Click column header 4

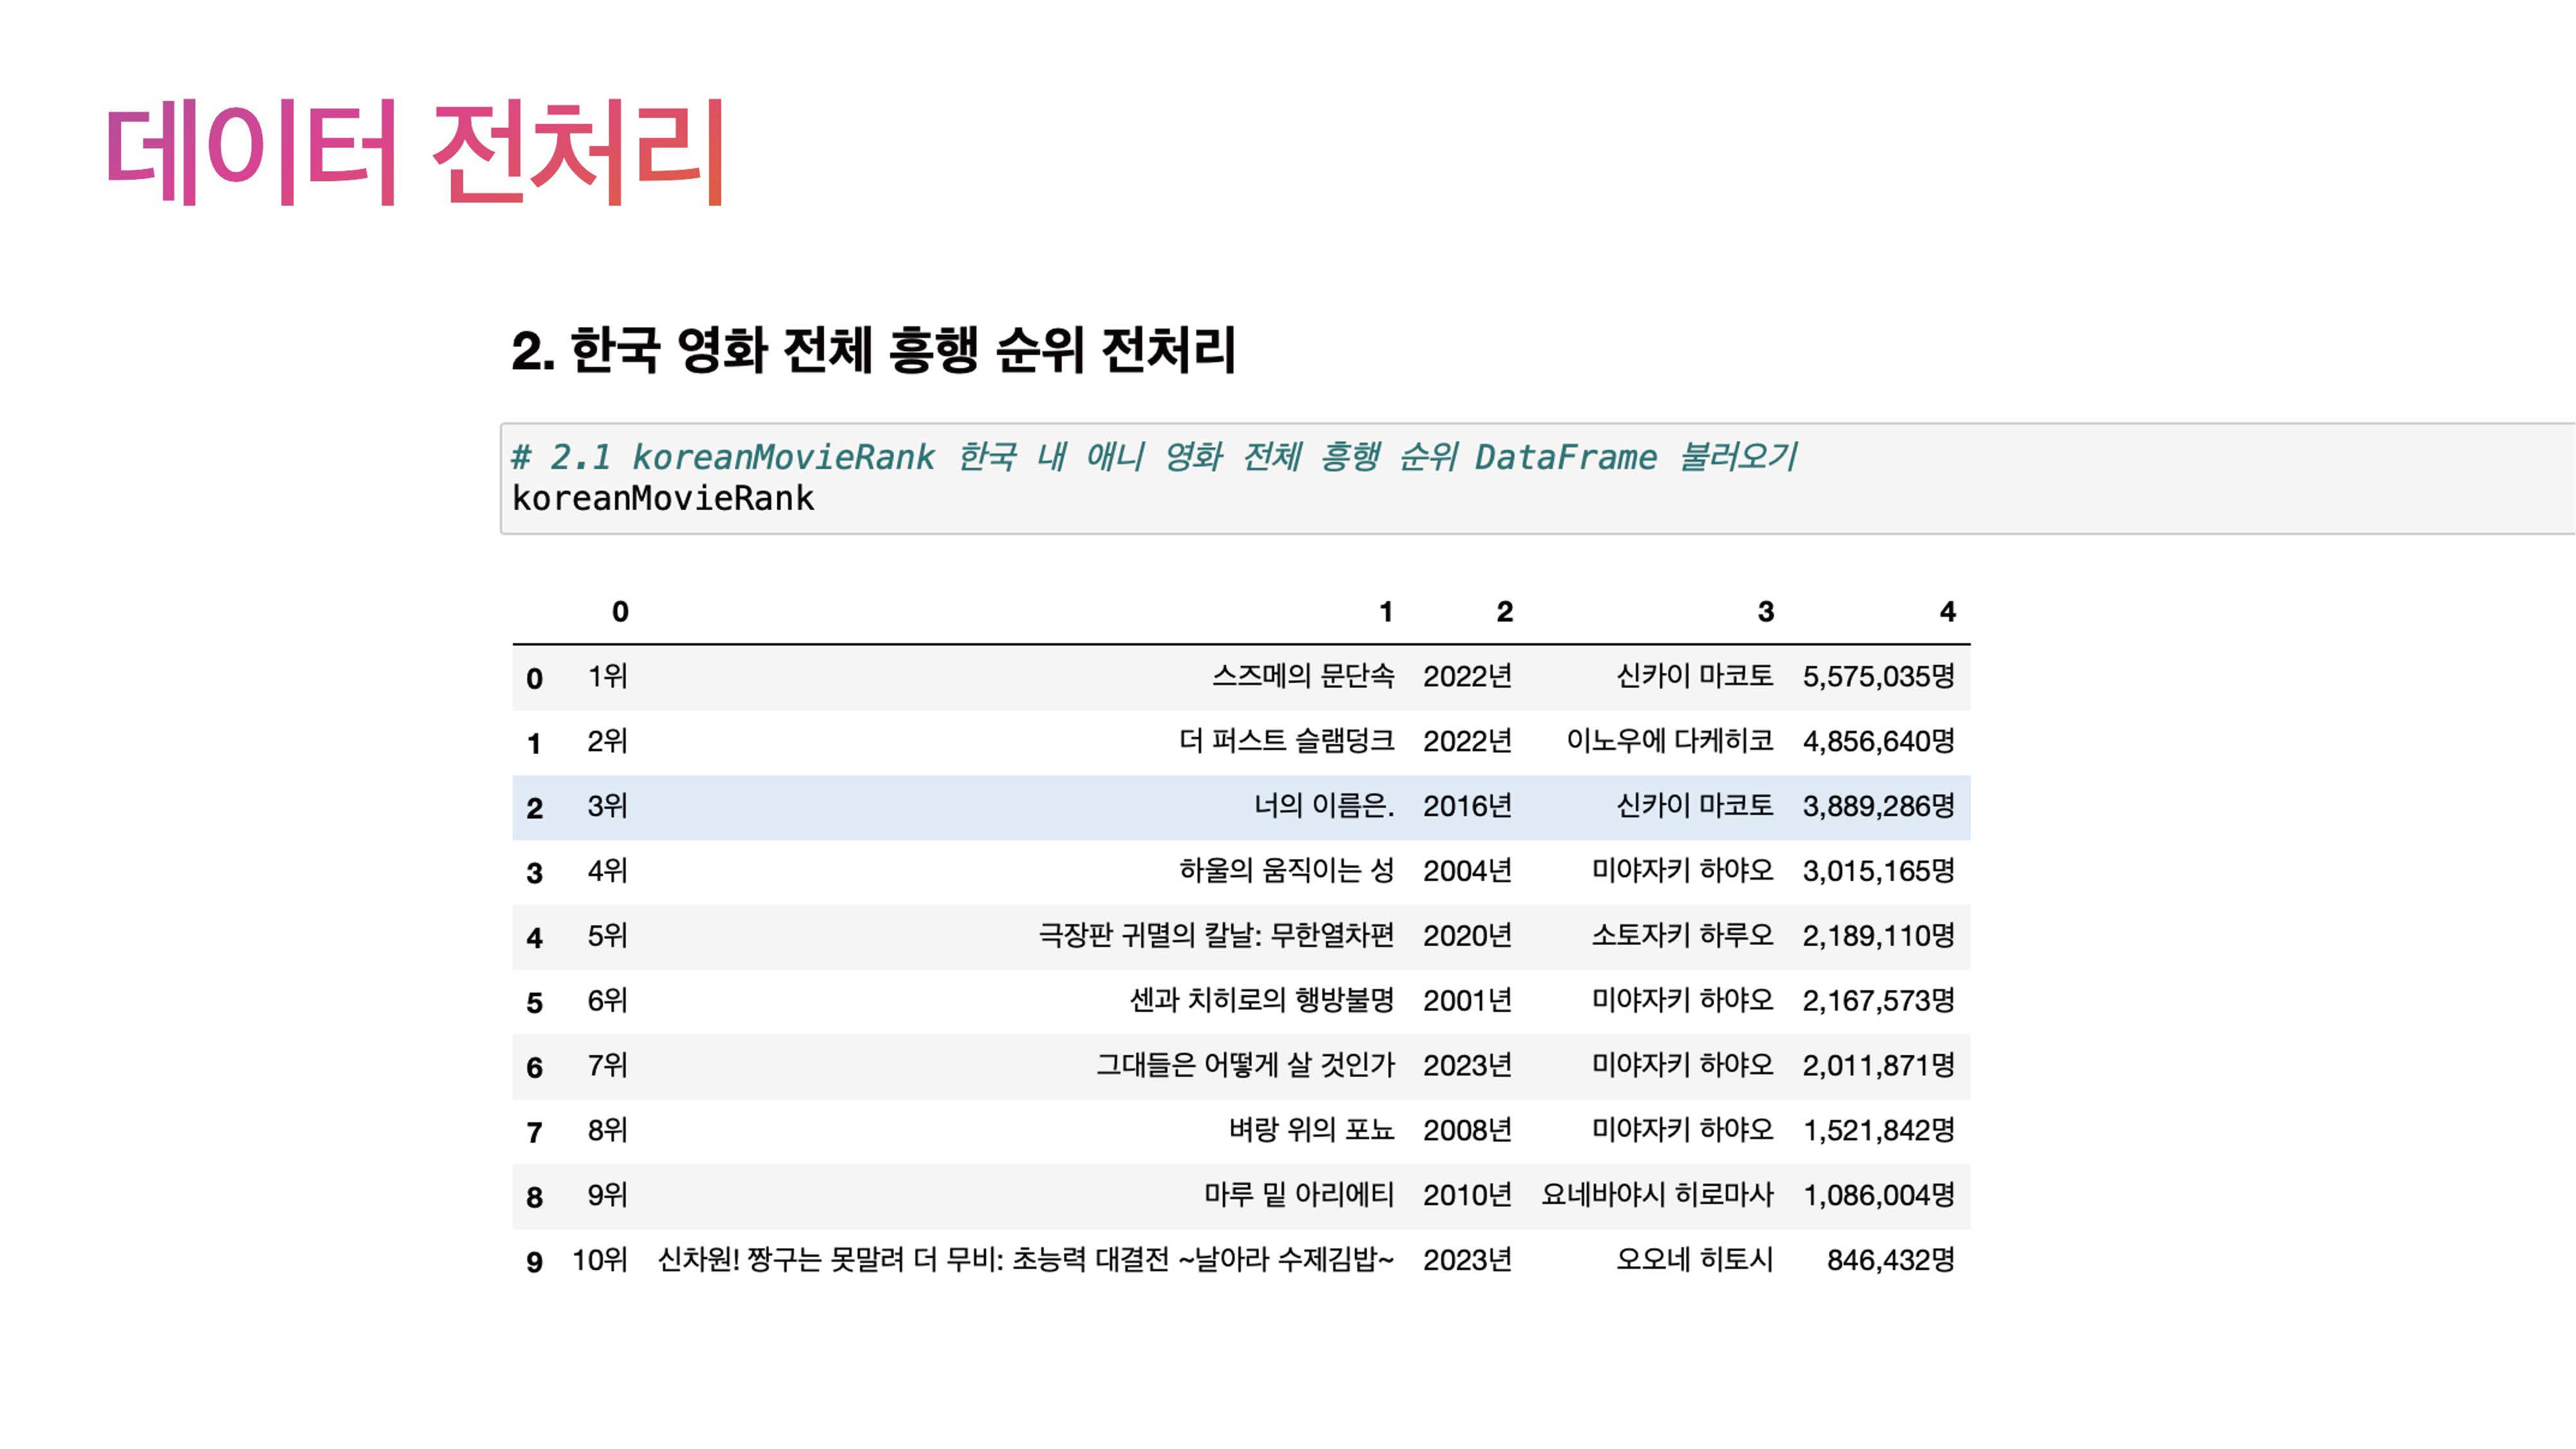click(x=1947, y=611)
